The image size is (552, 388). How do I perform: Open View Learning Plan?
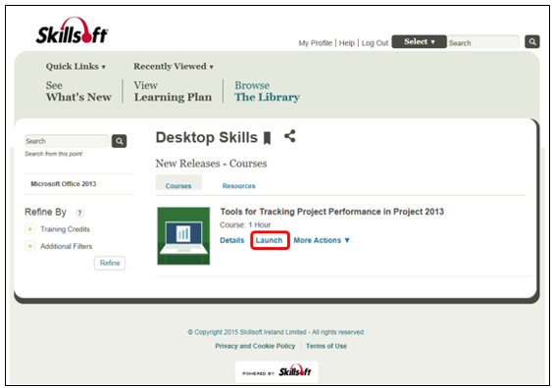(173, 91)
